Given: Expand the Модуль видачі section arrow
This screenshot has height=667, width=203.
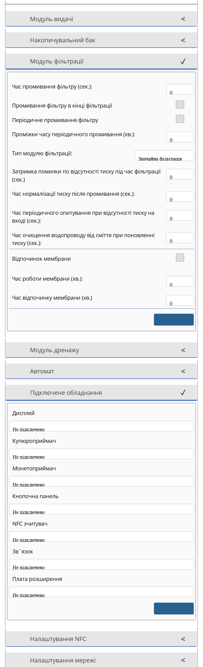Looking at the screenshot, I should (x=183, y=19).
